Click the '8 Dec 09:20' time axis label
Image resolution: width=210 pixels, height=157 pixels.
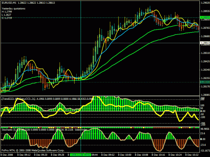[x=41, y=155]
